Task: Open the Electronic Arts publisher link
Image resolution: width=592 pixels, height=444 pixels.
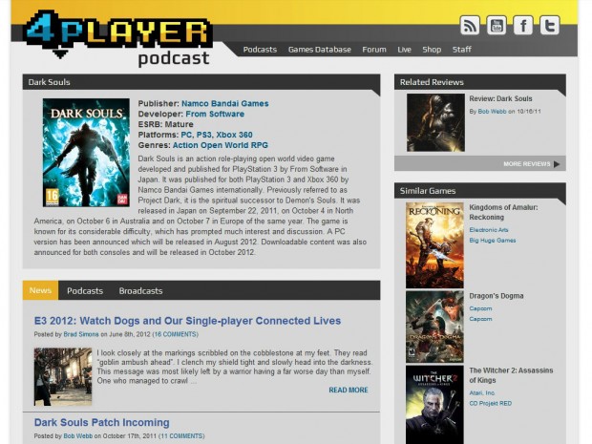Action: (x=489, y=230)
